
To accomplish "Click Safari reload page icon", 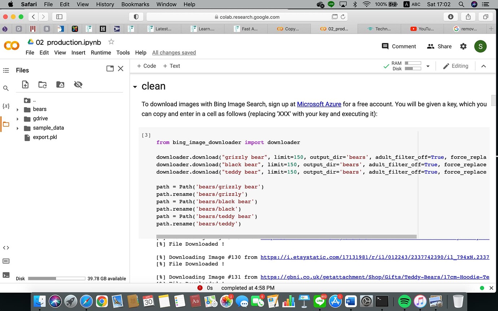I will click(343, 17).
